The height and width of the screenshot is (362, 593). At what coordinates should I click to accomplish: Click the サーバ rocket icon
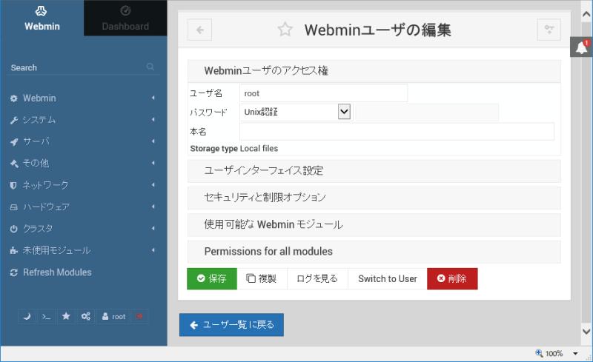click(13, 142)
